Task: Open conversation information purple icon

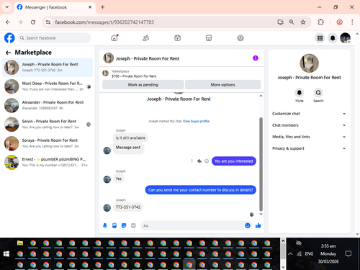Action: tap(256, 58)
